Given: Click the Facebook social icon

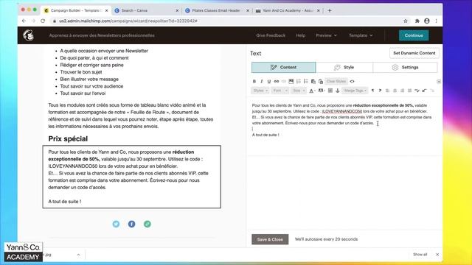Looking at the screenshot, I should (131, 224).
